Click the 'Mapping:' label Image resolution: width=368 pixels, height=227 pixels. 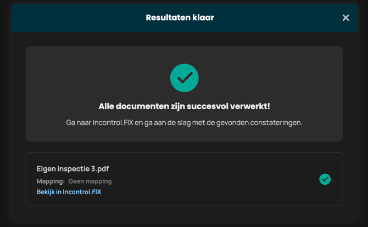[x=51, y=181]
